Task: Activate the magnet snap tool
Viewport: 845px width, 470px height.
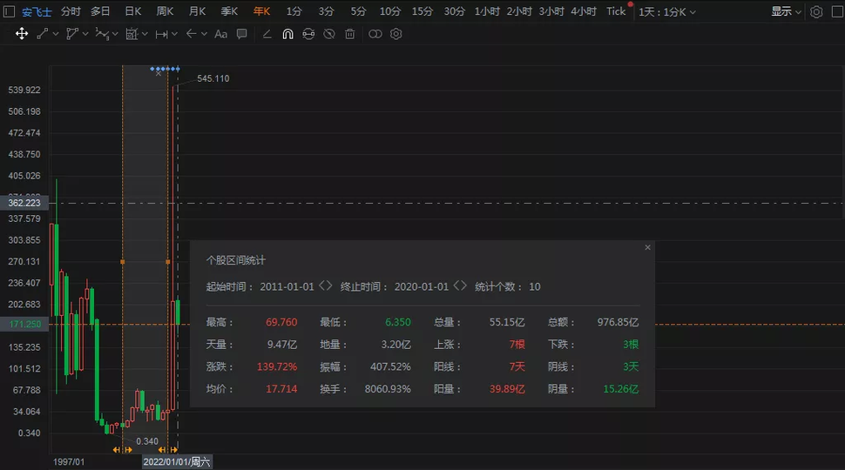Action: tap(287, 34)
